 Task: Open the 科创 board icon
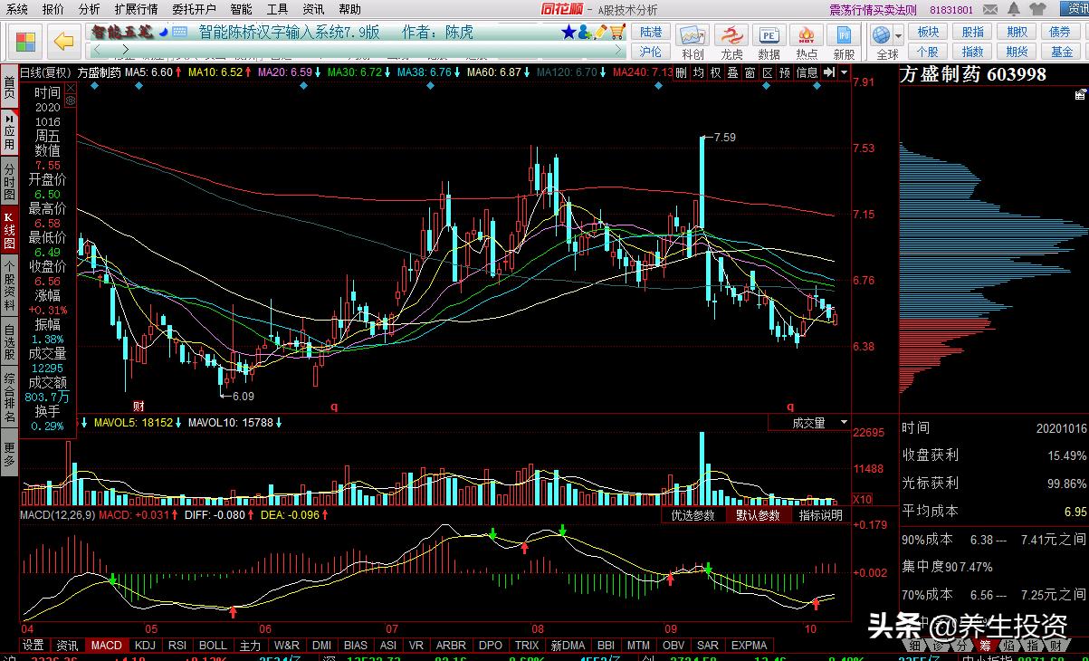point(693,42)
